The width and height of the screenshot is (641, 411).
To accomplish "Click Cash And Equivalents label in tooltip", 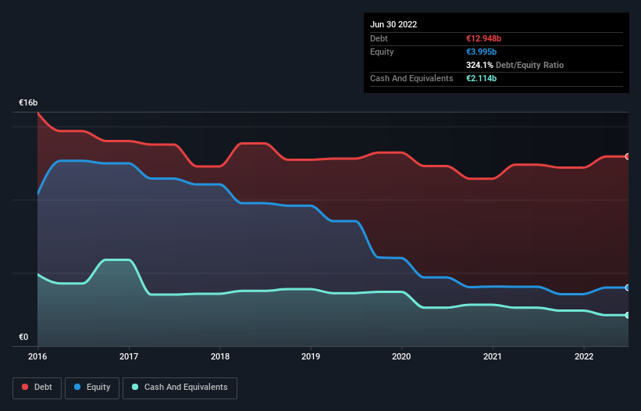I will pyautogui.click(x=411, y=78).
